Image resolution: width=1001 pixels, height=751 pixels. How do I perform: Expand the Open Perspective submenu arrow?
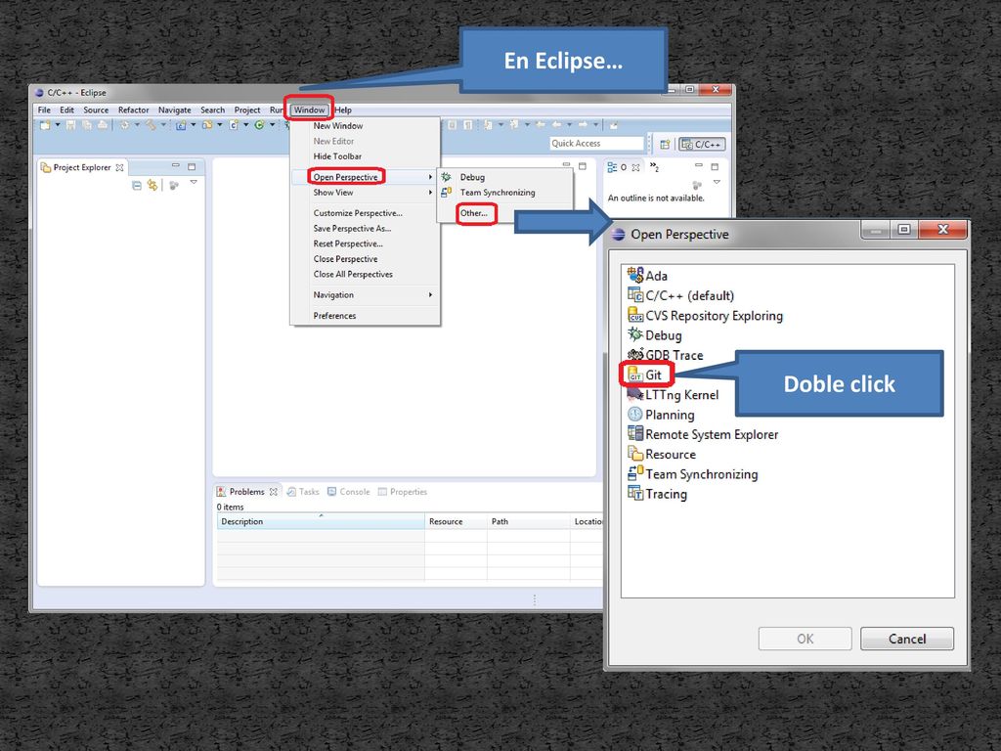(430, 177)
